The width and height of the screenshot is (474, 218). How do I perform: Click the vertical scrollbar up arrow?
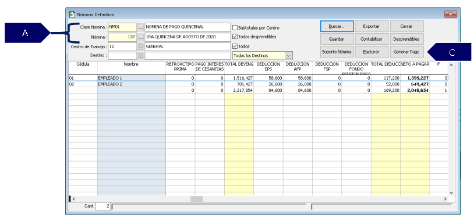451,65
